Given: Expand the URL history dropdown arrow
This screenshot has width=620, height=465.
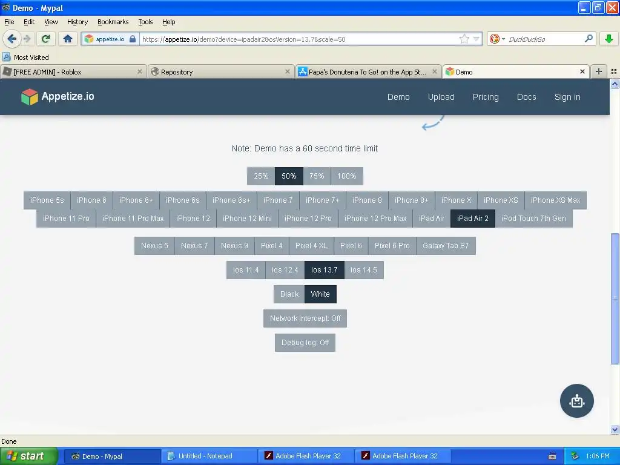Looking at the screenshot, I should 476,39.
